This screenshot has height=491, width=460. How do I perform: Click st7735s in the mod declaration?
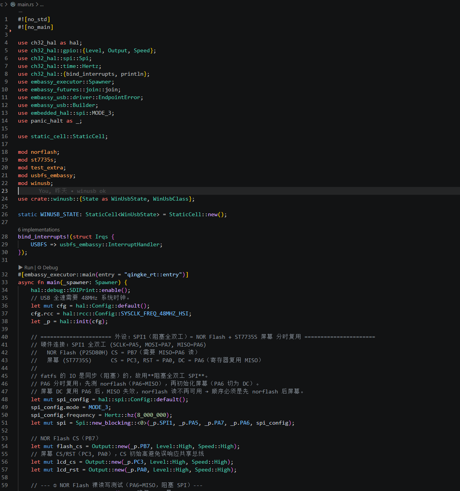click(x=42, y=160)
